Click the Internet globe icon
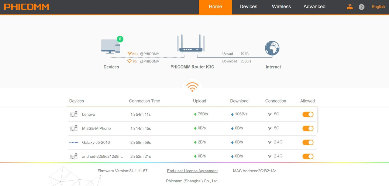 [272, 48]
